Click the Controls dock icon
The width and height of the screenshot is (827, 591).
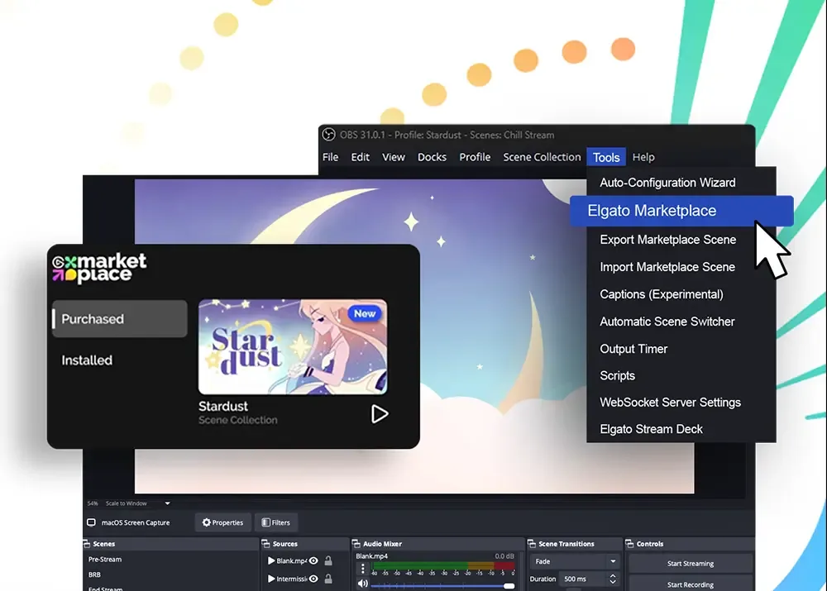(x=629, y=544)
